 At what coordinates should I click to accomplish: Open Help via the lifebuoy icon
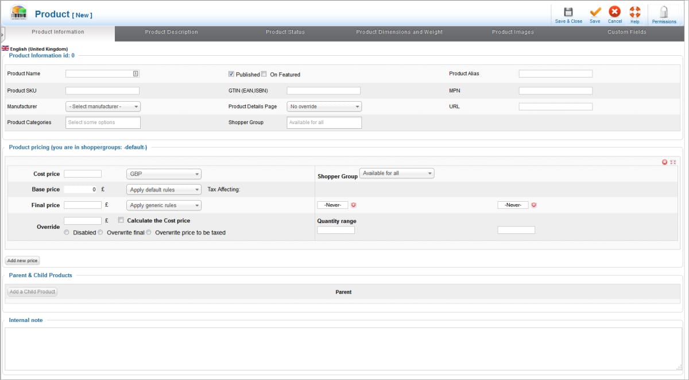click(x=634, y=13)
